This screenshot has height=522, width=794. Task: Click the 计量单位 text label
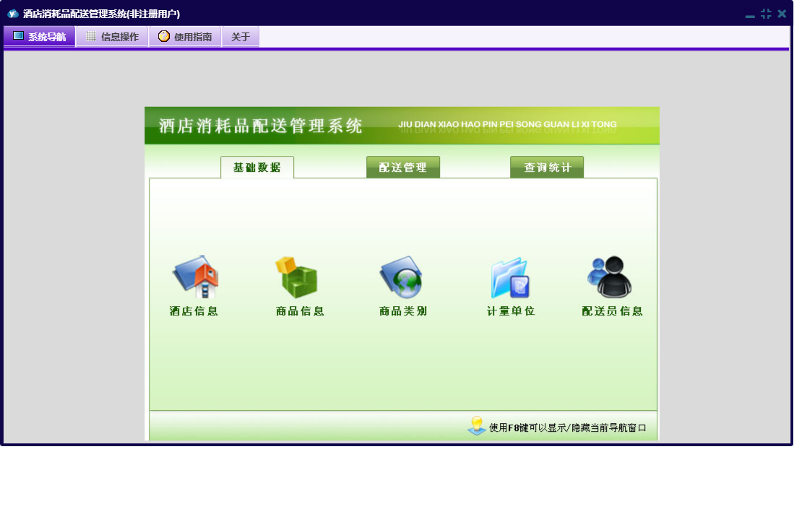[511, 311]
